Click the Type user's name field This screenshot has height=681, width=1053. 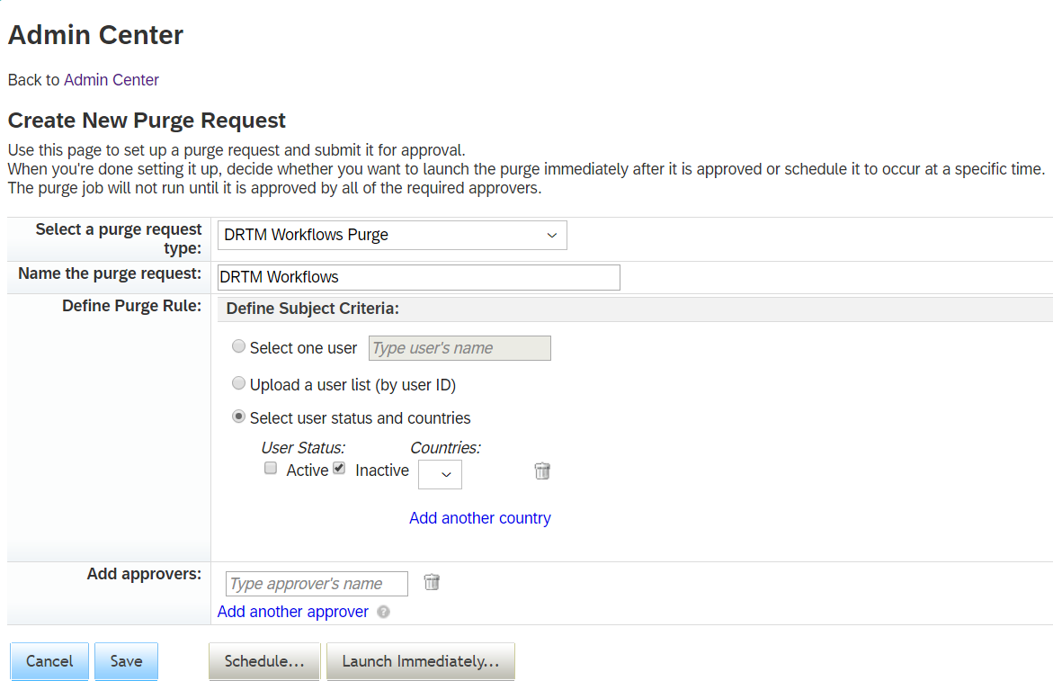460,348
